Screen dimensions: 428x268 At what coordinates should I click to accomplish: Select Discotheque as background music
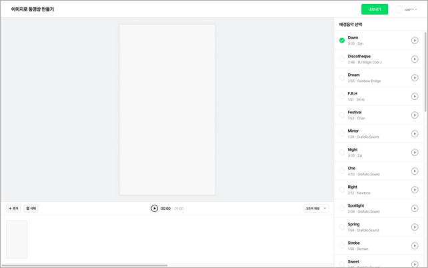(x=342, y=59)
